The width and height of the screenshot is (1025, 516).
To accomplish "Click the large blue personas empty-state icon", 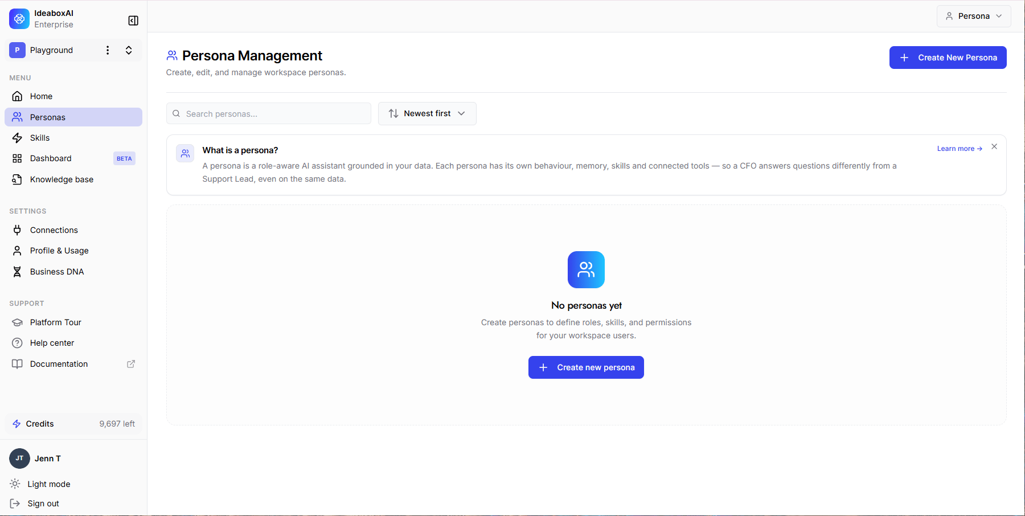I will pyautogui.click(x=586, y=269).
